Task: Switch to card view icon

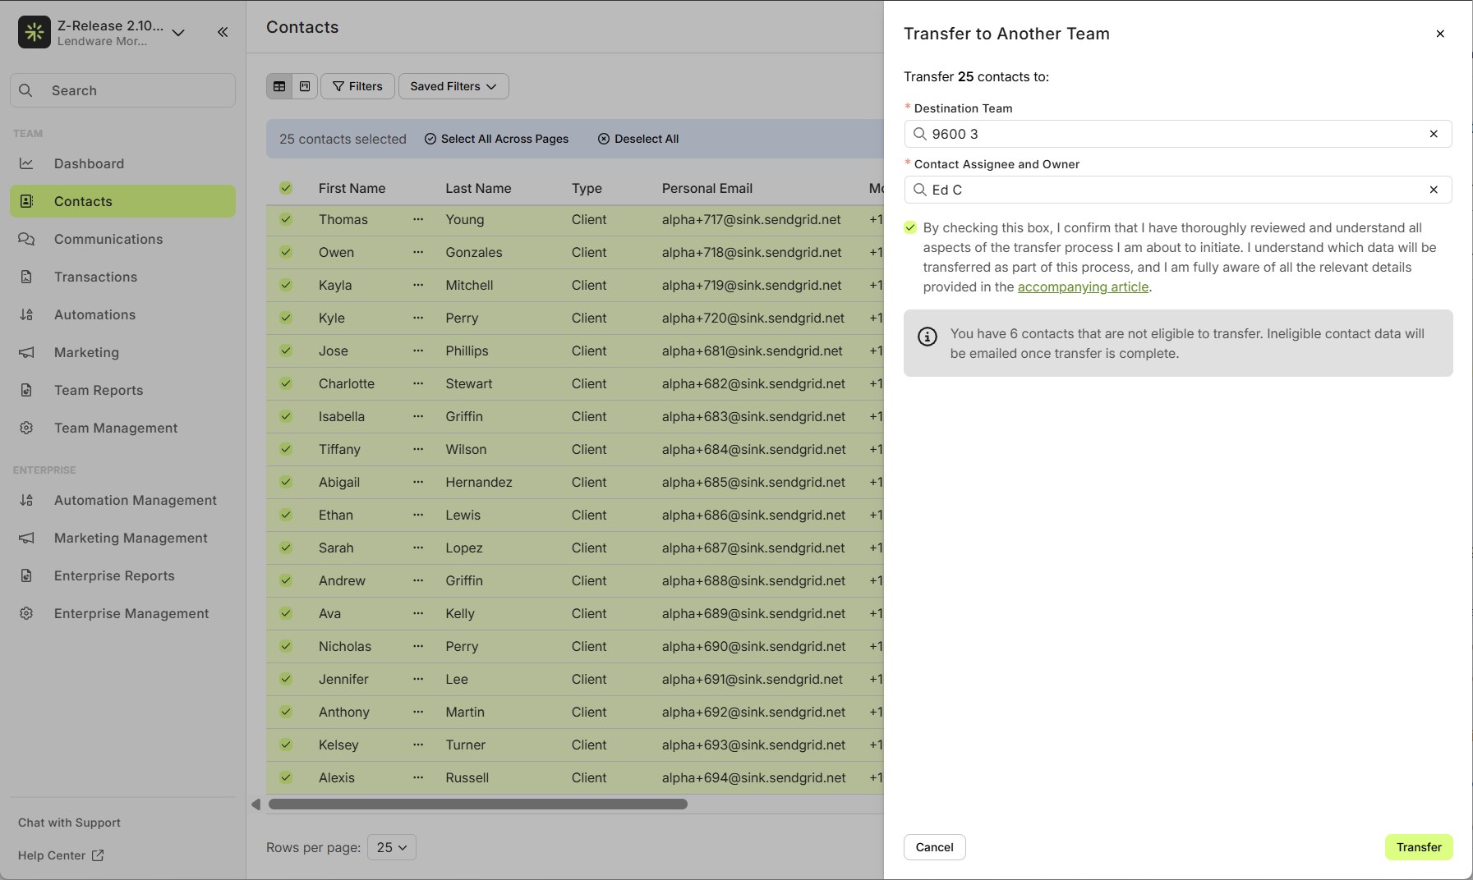Action: click(305, 86)
